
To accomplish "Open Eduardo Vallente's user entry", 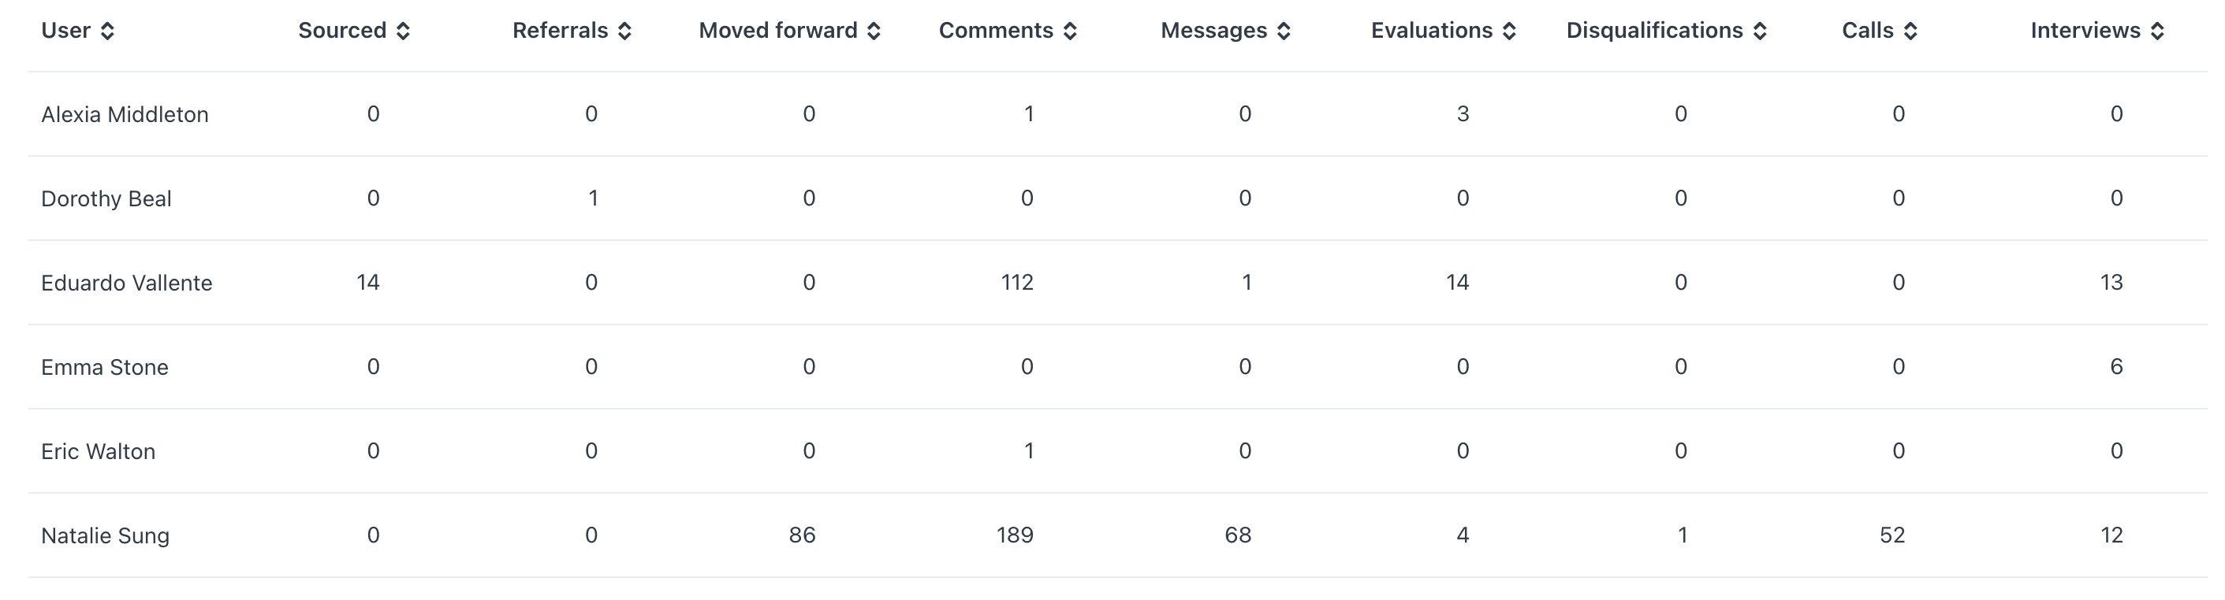I will pos(127,283).
